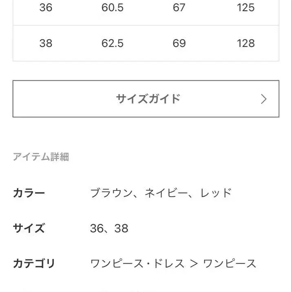The image size is (292, 292).
Task: Click the color list ブラウン、ネイビー、レッド
Action: pyautogui.click(x=161, y=193)
